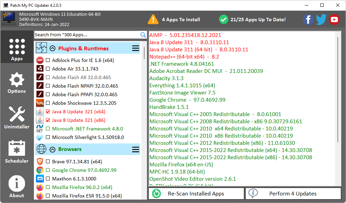Collapse the Plugins & Runtimes category

pos(52,48)
